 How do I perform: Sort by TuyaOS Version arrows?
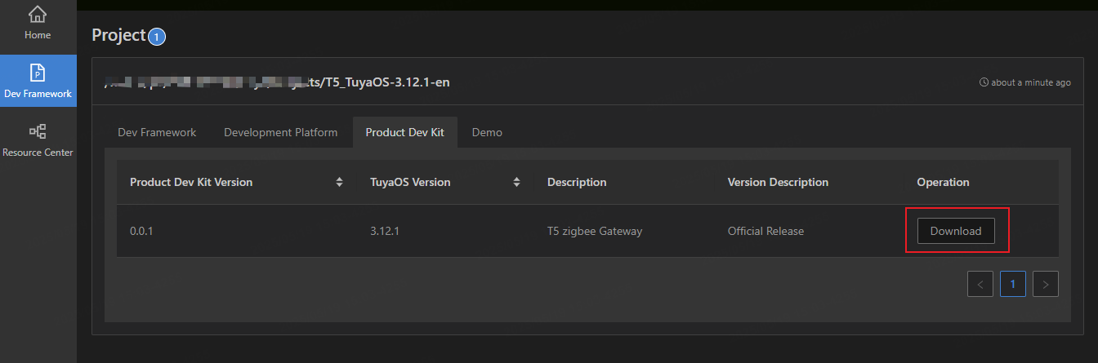(516, 182)
